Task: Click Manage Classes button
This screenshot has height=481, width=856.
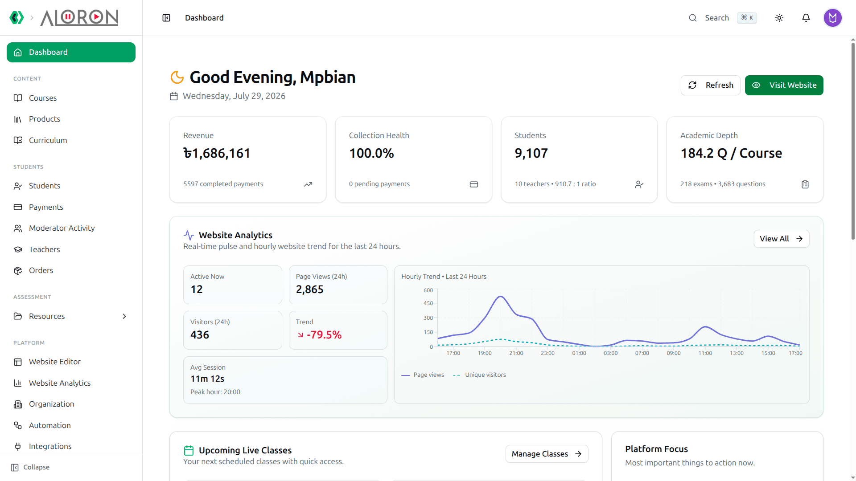Action: (x=547, y=454)
